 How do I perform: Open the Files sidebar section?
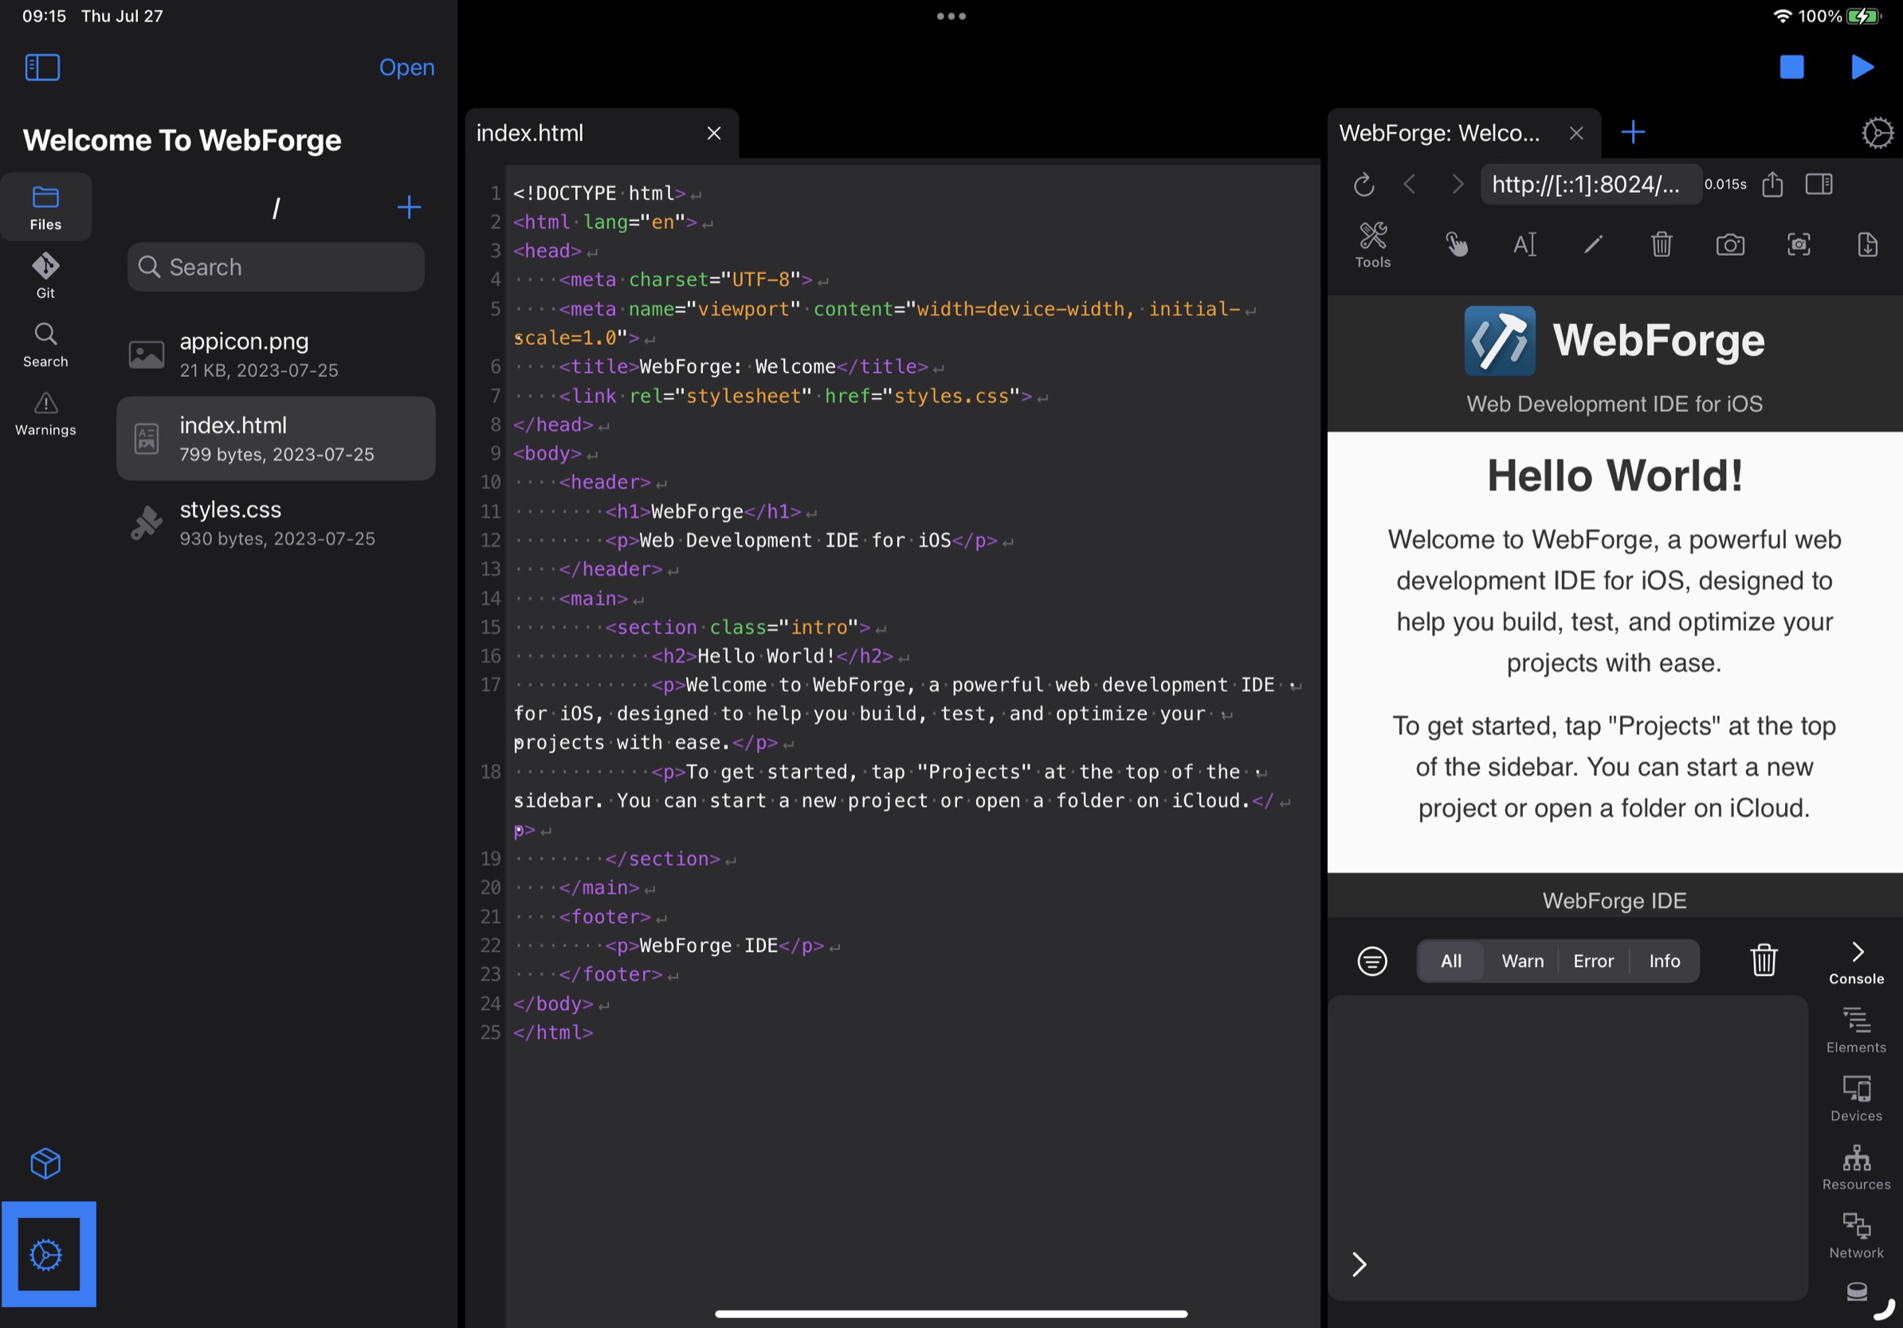45,207
